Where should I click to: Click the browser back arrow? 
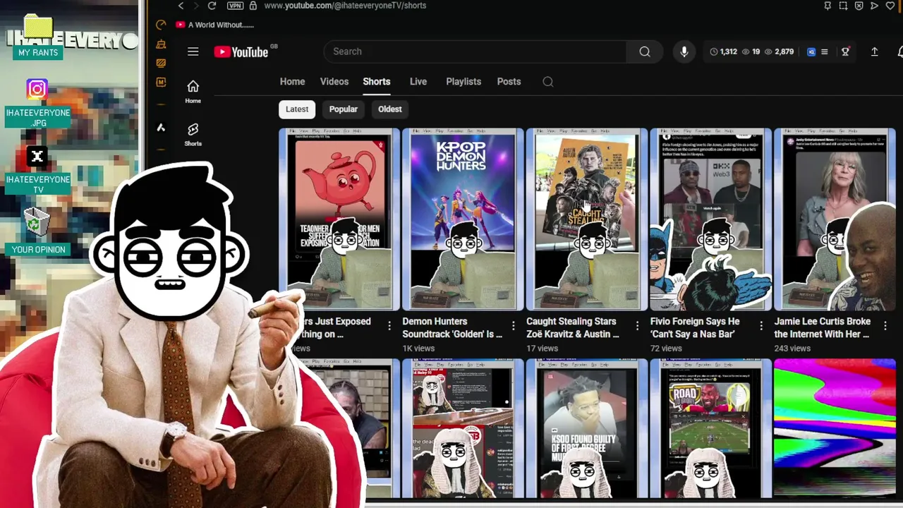[x=181, y=6]
